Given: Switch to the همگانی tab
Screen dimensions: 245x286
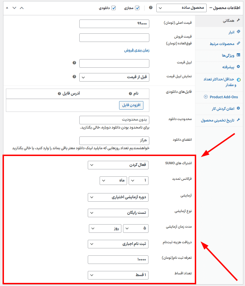Looking at the screenshot, I should tap(219, 21).
